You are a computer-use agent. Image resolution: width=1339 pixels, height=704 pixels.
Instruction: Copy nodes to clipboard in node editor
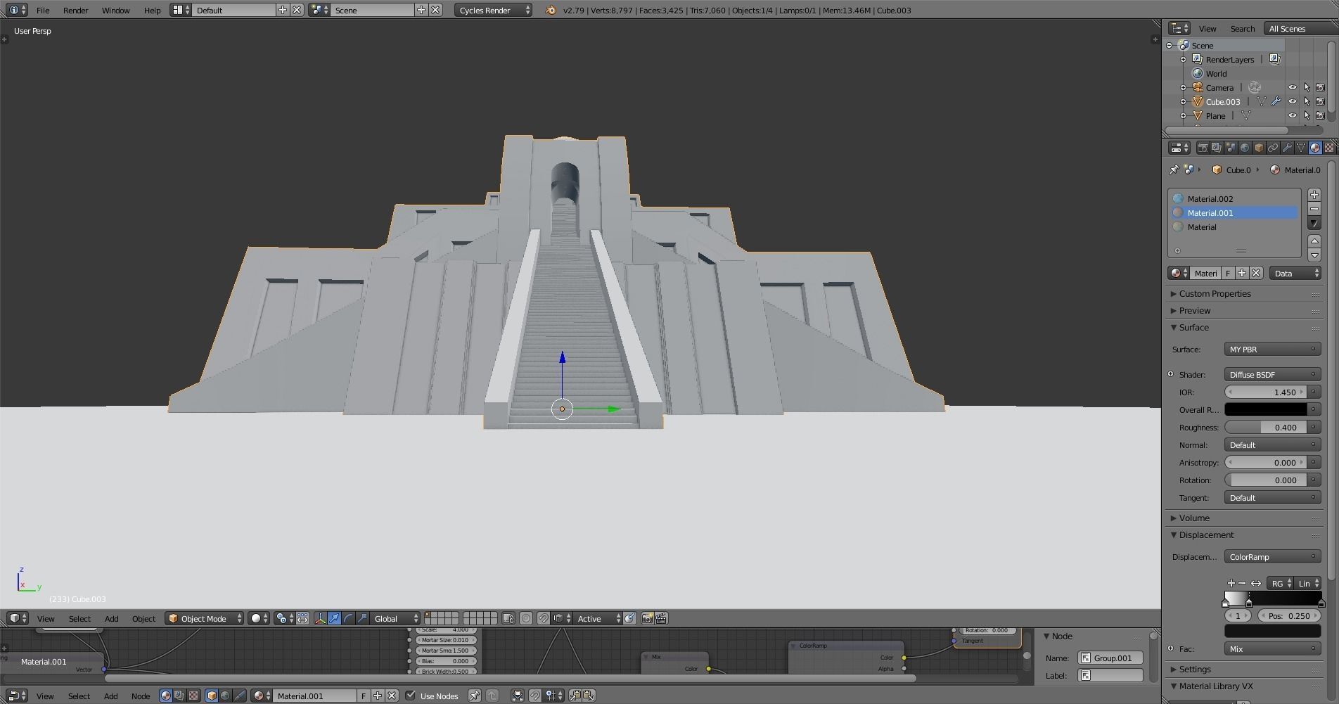(575, 696)
